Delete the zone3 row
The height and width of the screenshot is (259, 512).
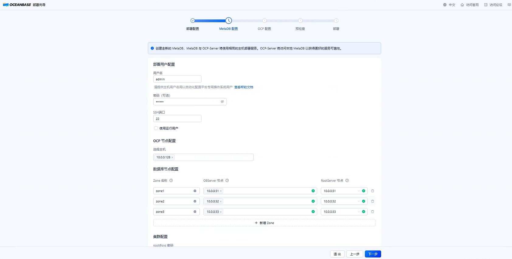[x=372, y=212]
